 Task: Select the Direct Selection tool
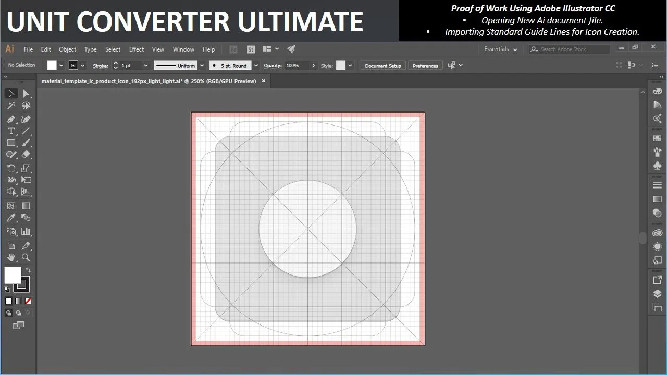[26, 94]
